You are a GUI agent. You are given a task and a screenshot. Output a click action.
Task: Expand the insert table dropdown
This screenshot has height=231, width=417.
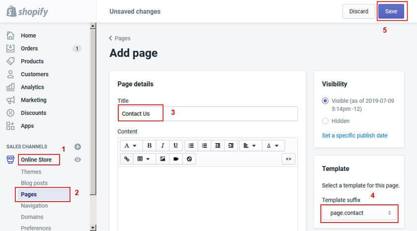(144, 159)
